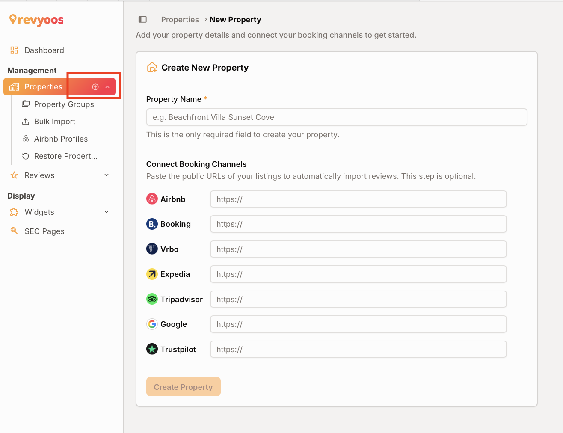Click the Airbnb Profiles icon in sidebar
Image resolution: width=563 pixels, height=433 pixels.
(26, 139)
